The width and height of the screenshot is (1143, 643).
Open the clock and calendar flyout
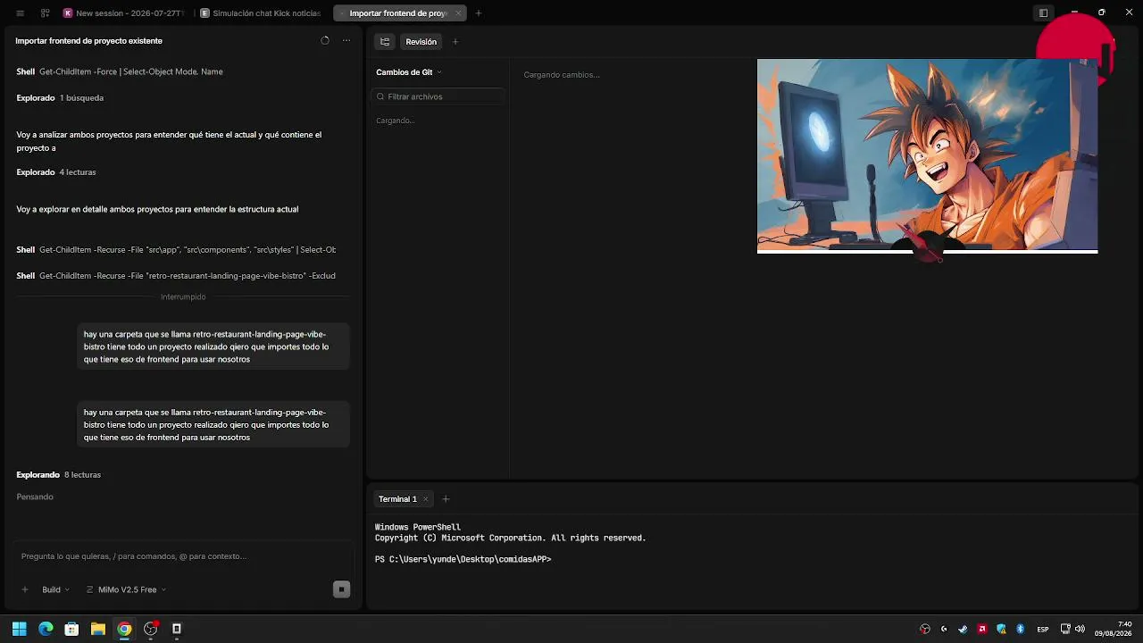coord(1113,629)
